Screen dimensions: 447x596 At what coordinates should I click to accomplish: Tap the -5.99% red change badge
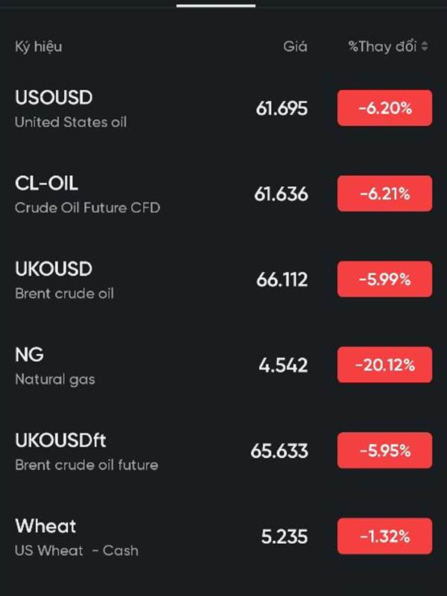click(x=384, y=280)
